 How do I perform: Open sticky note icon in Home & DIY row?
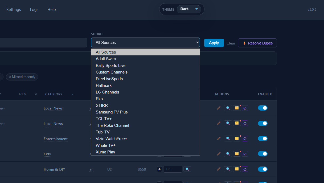(x=237, y=169)
